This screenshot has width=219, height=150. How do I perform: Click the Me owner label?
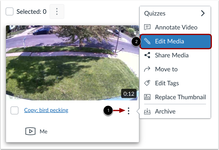(44, 131)
